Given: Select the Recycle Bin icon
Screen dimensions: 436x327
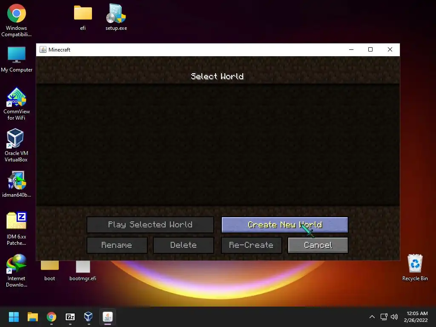Looking at the screenshot, I should pos(415,267).
